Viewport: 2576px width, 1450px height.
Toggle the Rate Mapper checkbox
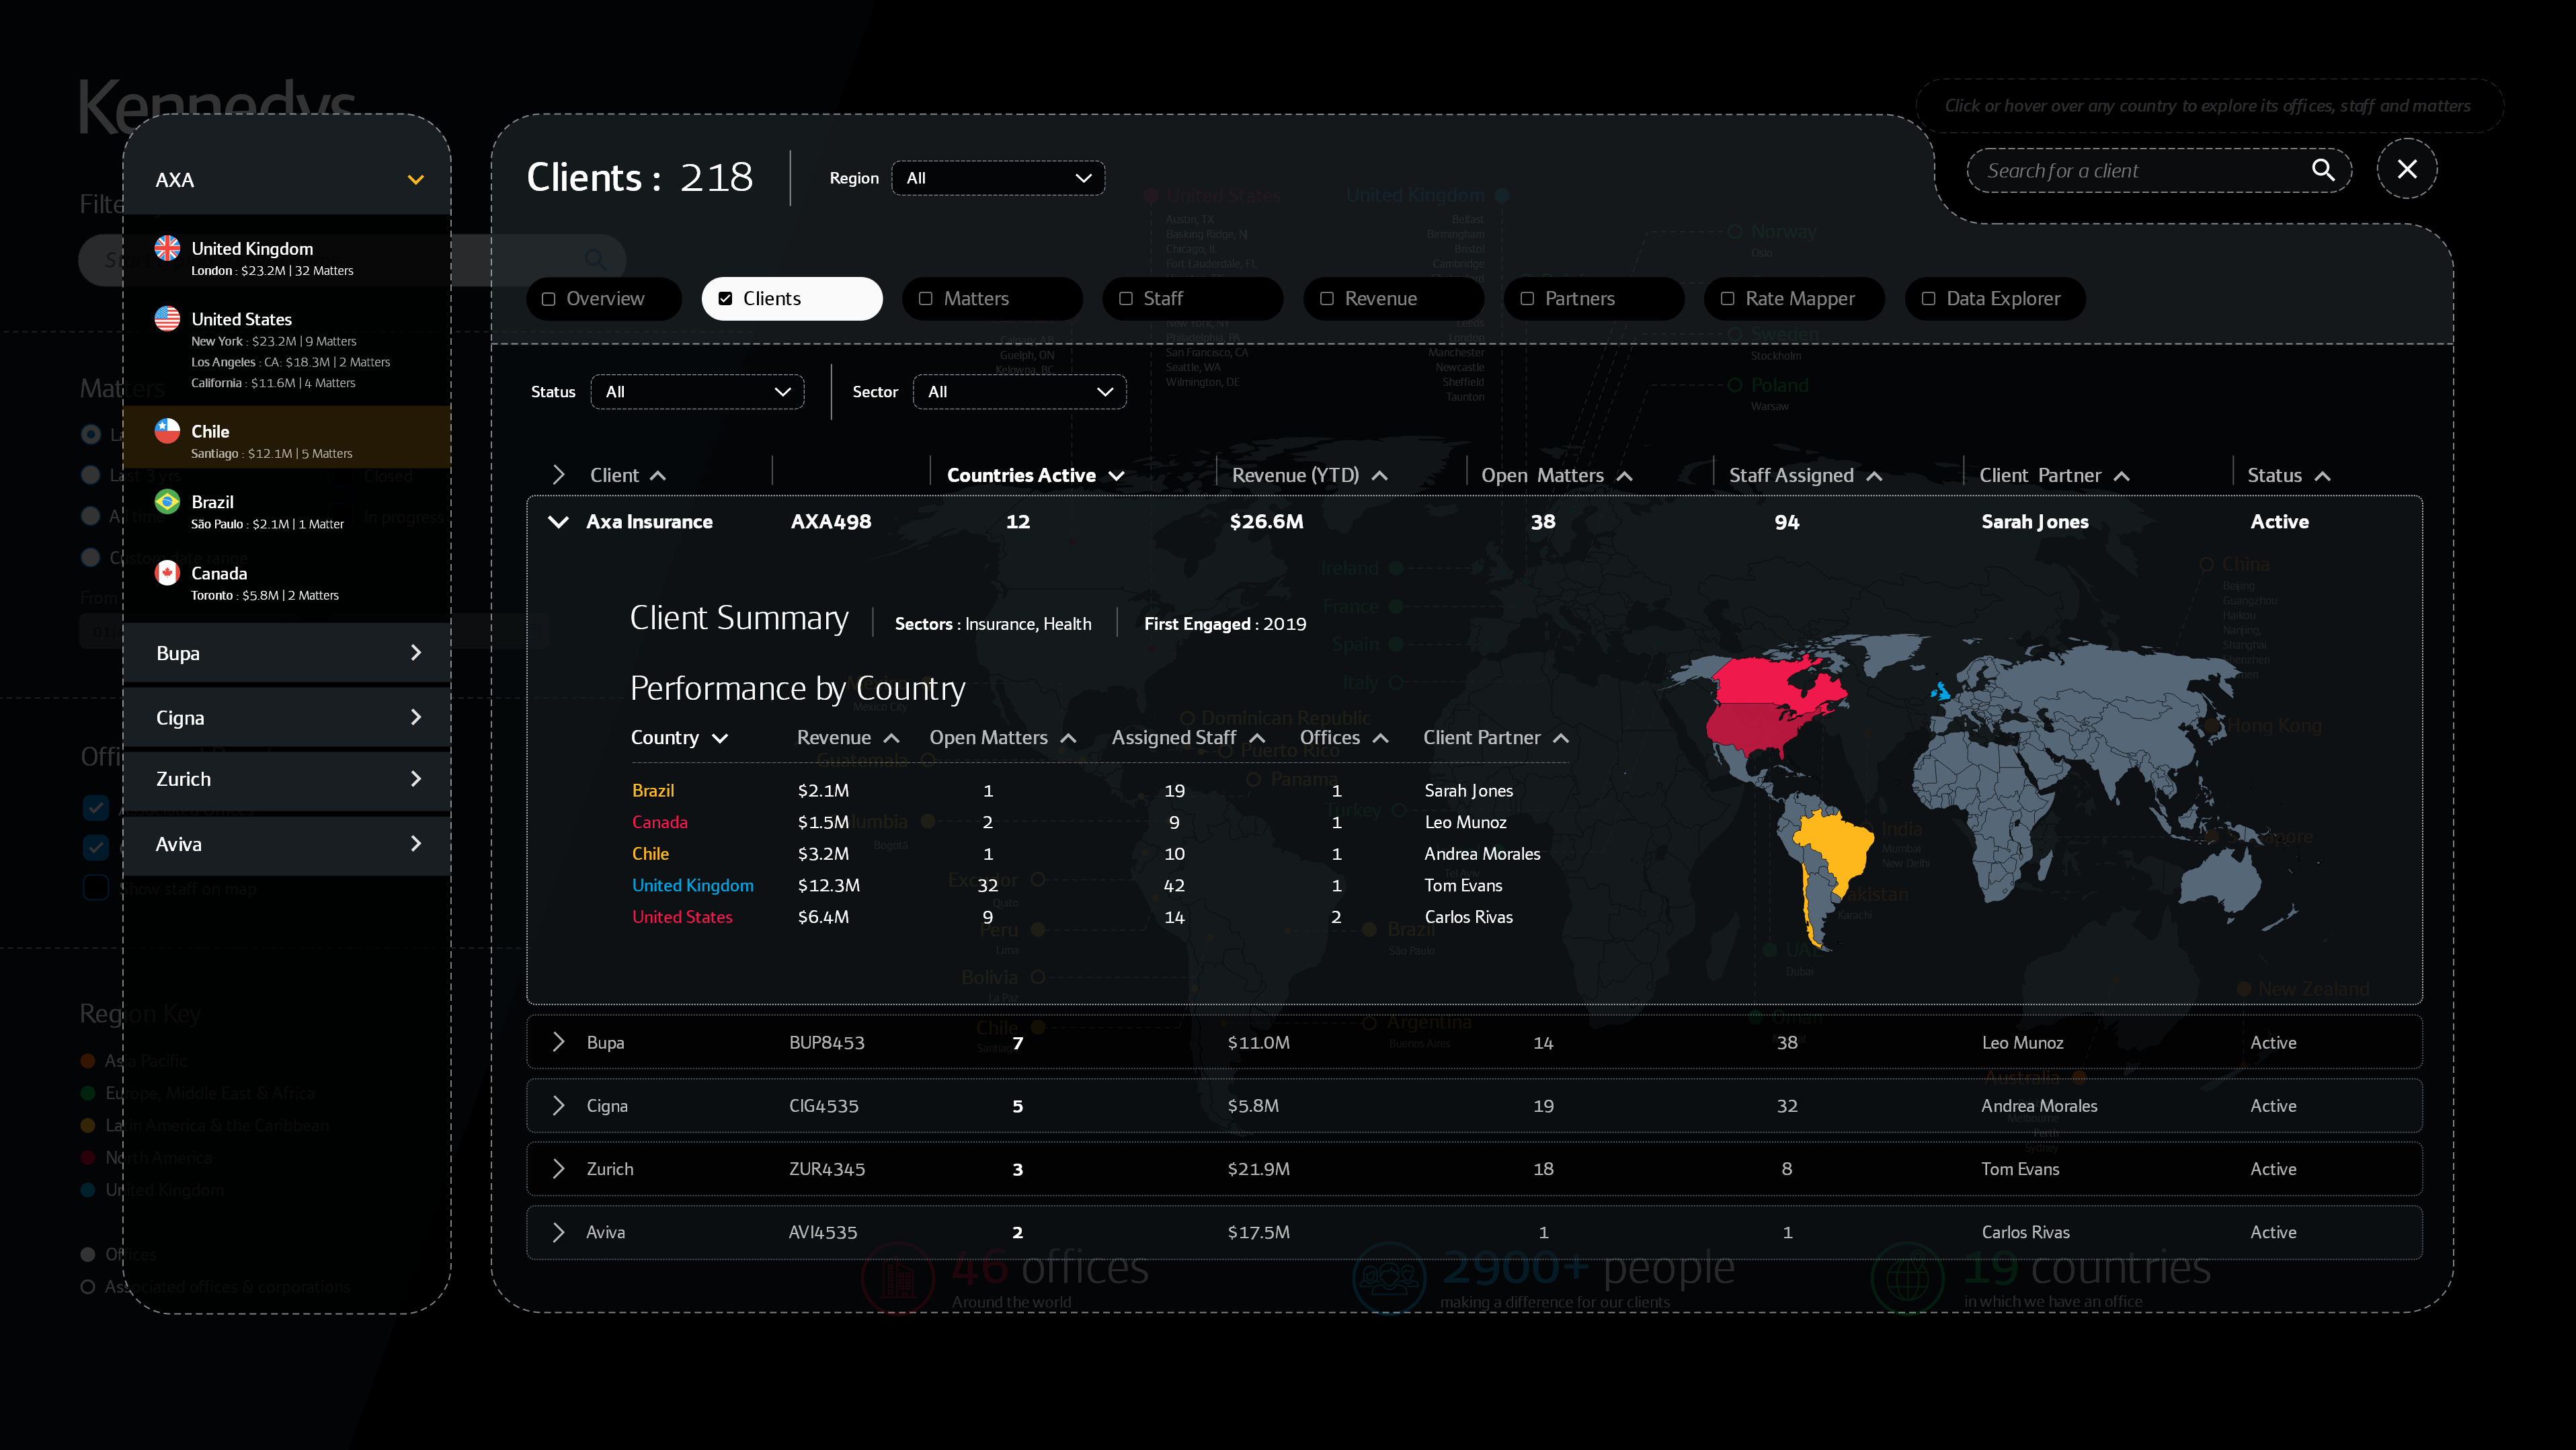[1727, 299]
